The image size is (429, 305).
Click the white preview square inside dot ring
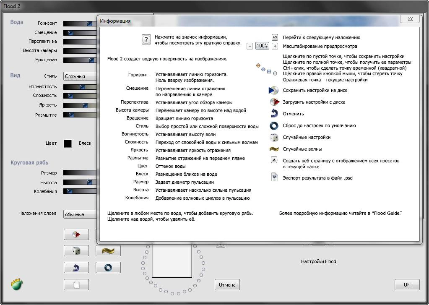[x=172, y=261]
